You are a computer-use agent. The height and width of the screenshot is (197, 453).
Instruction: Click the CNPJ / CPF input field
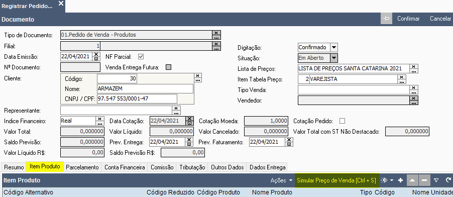coord(137,98)
